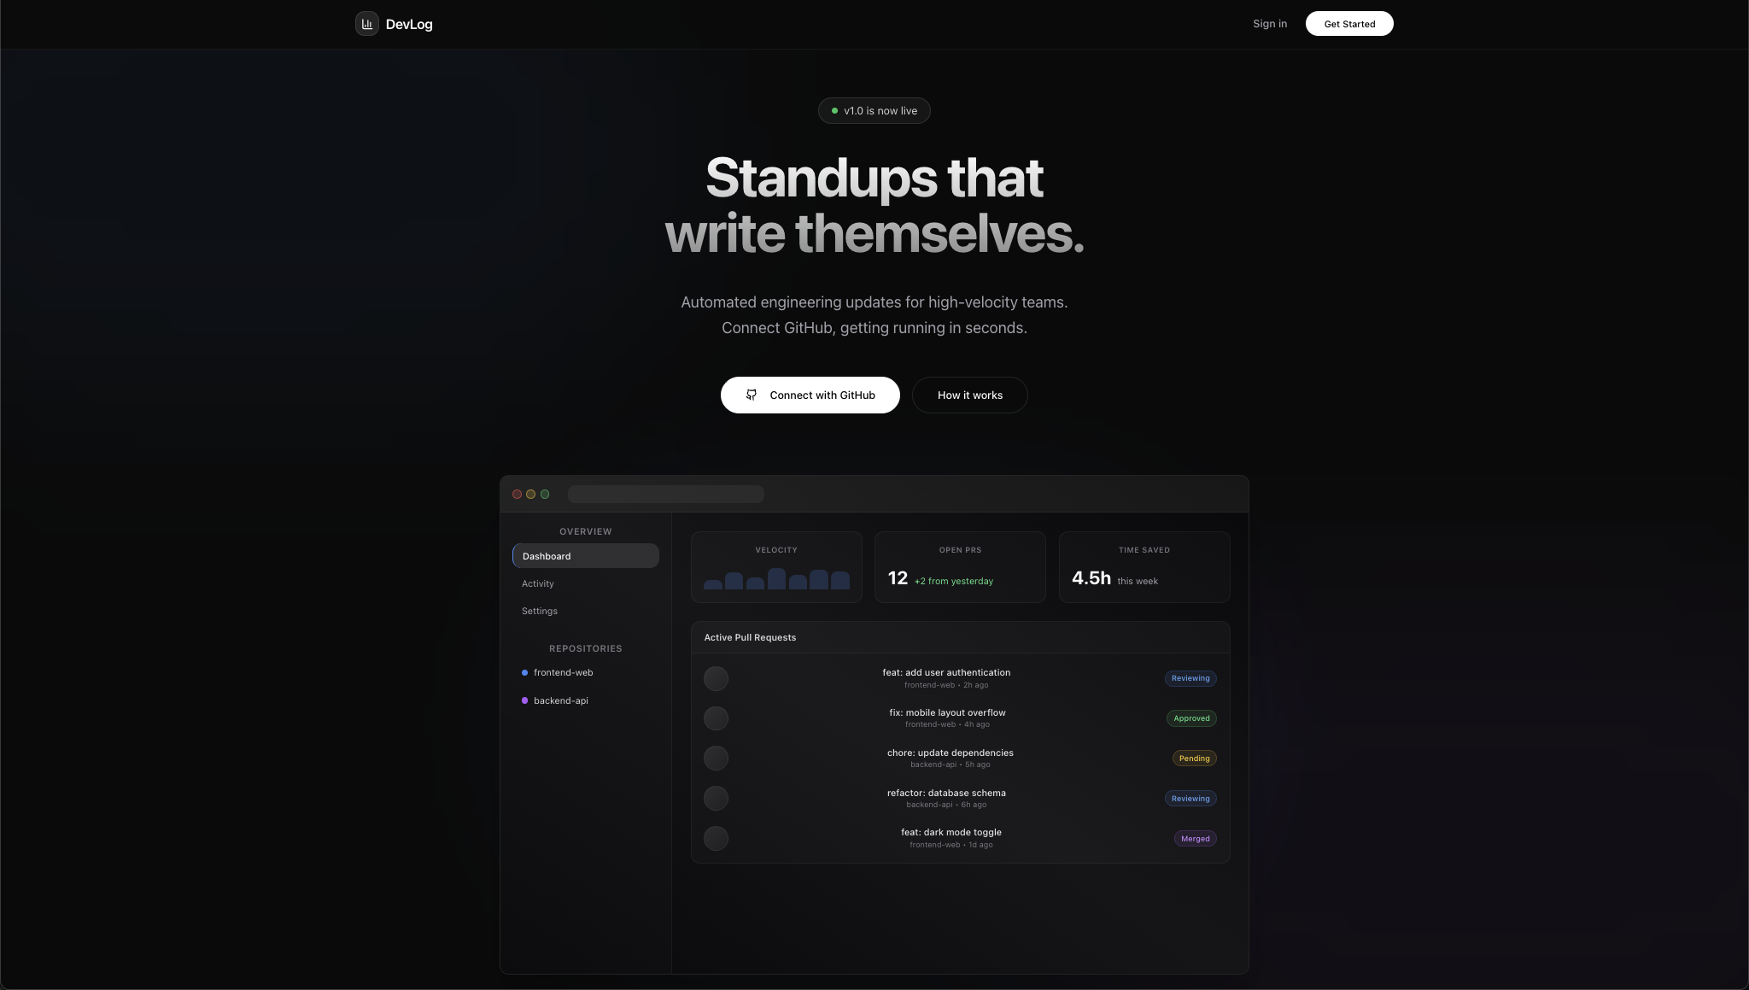
Task: Click the Merged status badge
Action: point(1195,839)
